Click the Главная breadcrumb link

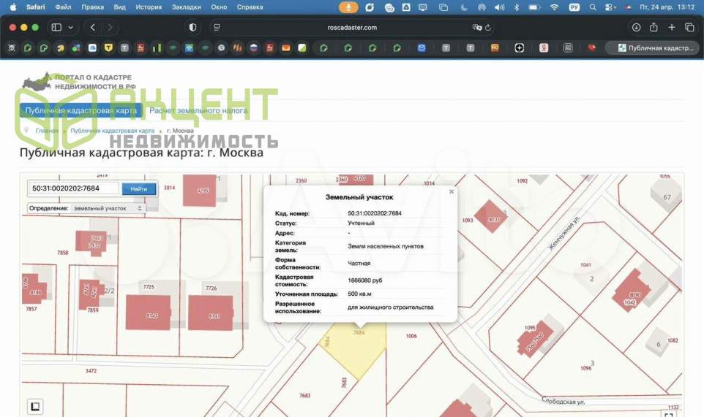47,131
